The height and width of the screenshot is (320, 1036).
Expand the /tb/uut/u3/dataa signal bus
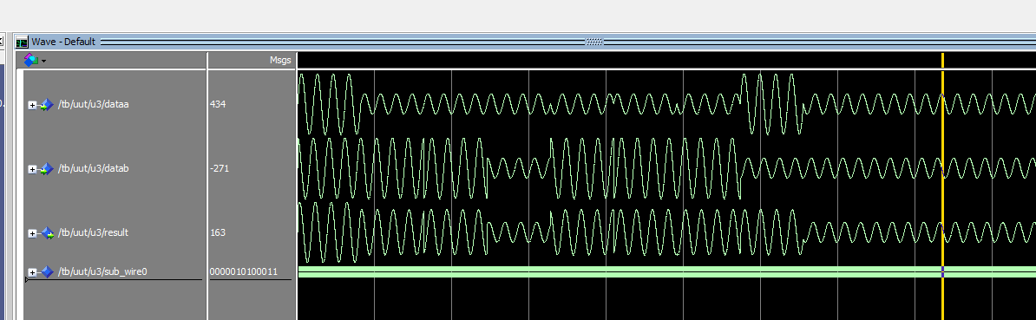[x=32, y=105]
